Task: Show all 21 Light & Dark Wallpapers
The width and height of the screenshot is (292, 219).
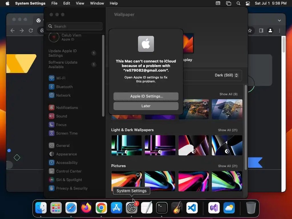Action: [x=228, y=130]
